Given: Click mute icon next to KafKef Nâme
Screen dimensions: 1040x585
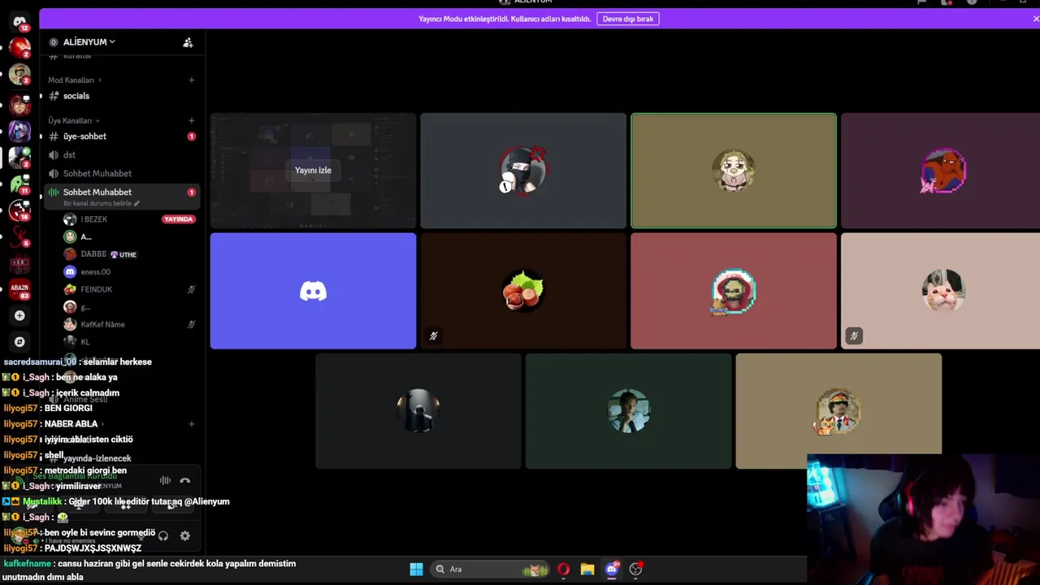Looking at the screenshot, I should pyautogui.click(x=192, y=324).
